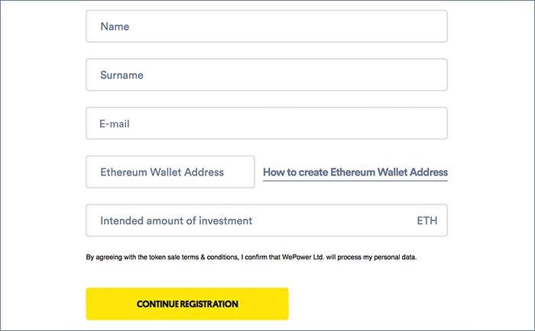Click the Name input field
The width and height of the screenshot is (535, 331).
pyautogui.click(x=266, y=27)
